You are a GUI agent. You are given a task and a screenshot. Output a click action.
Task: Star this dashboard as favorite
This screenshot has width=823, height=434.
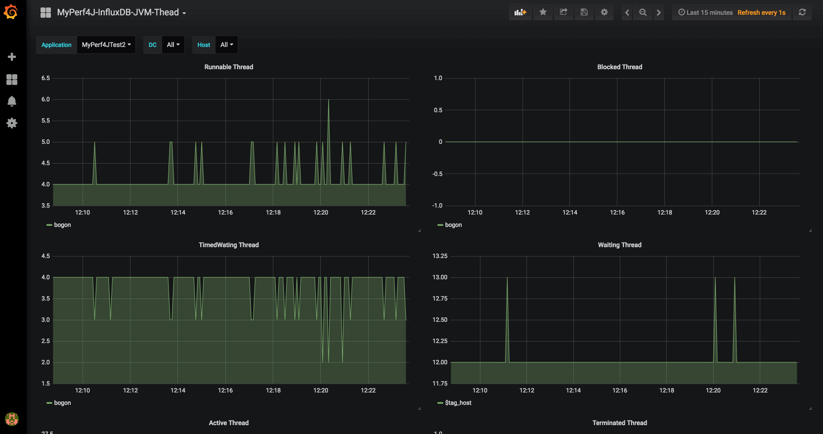543,12
